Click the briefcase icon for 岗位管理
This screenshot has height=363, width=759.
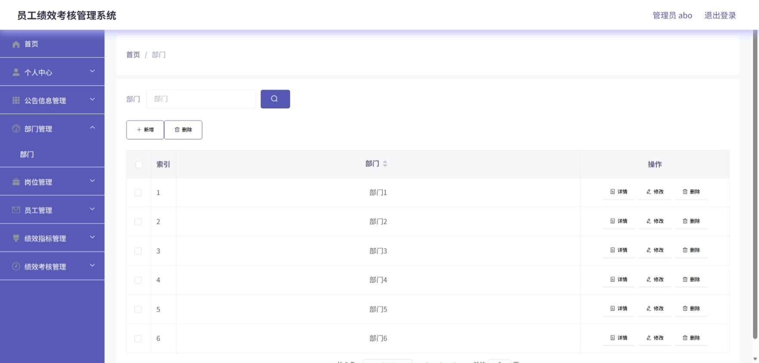pyautogui.click(x=16, y=182)
